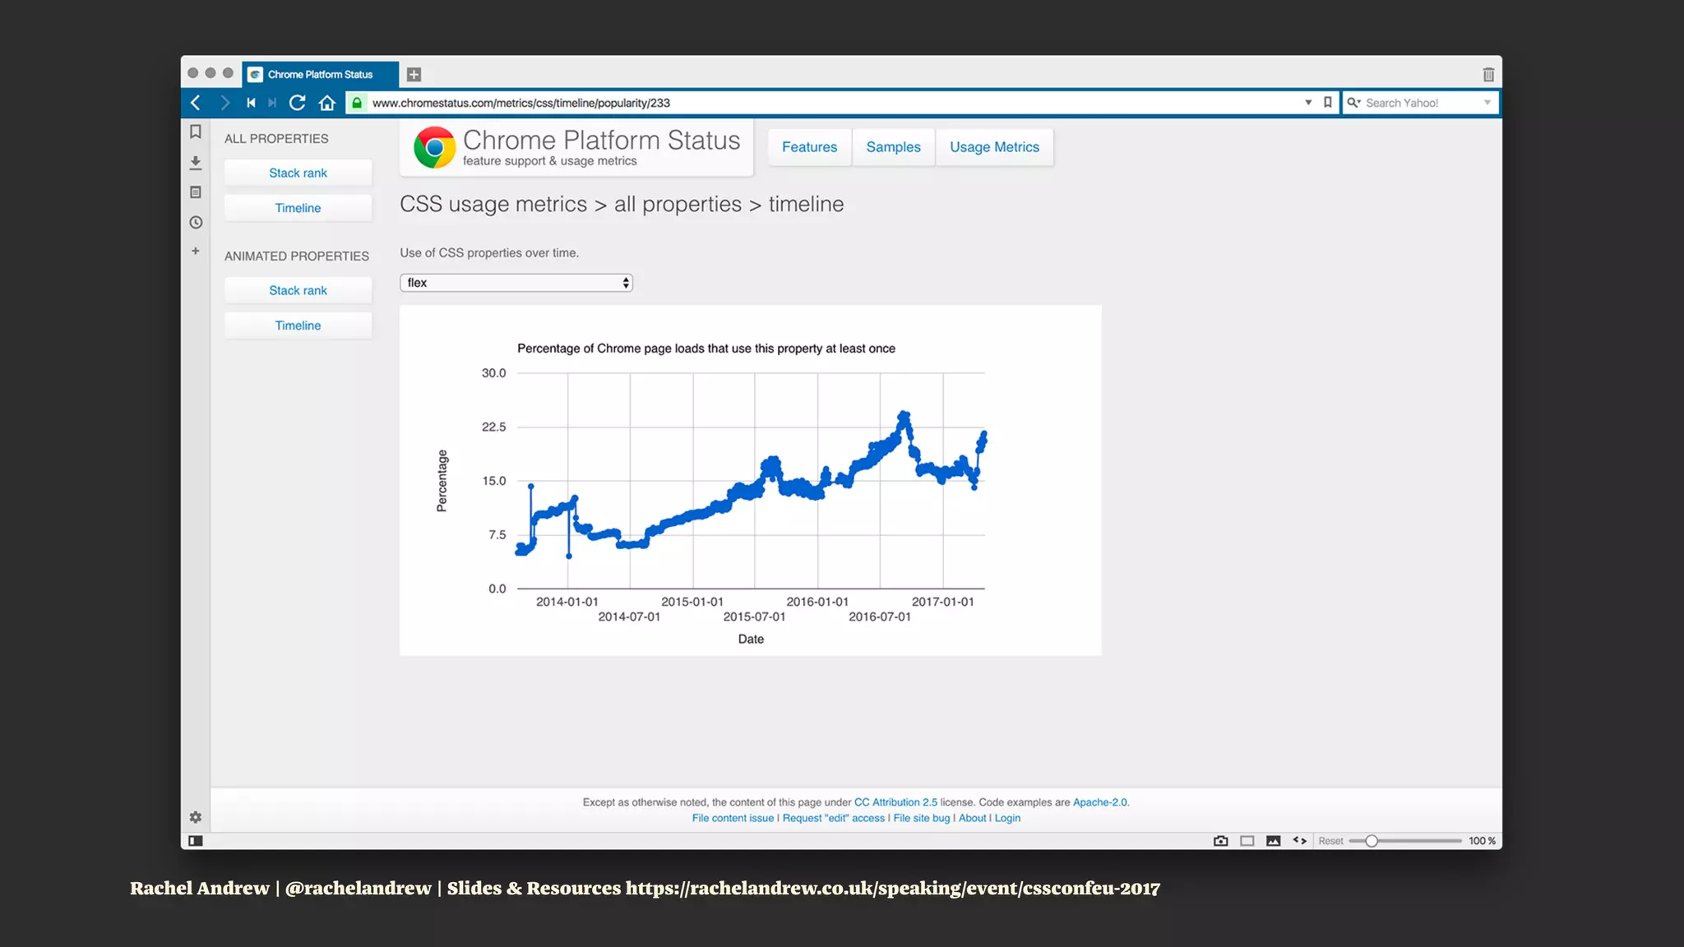Open the bookmarks panel in sidebar

pyautogui.click(x=196, y=132)
